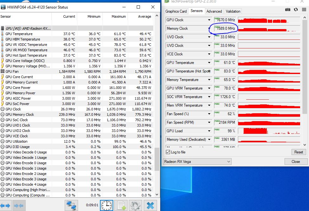Open HWiNFO settings gear icon
The image size is (309, 211).
click(x=135, y=206)
